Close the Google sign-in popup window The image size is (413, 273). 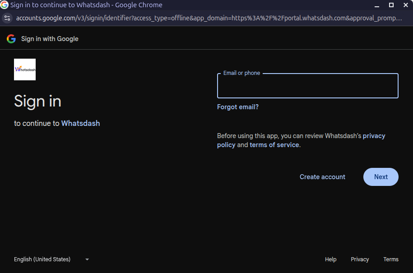405,5
